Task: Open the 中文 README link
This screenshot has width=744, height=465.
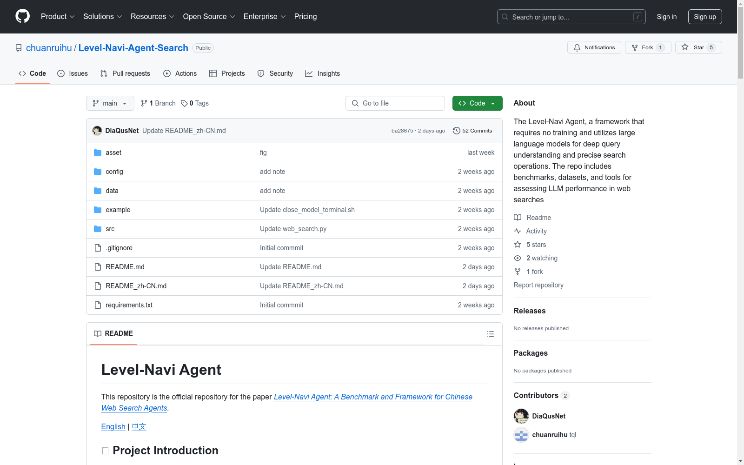Action: [139, 426]
